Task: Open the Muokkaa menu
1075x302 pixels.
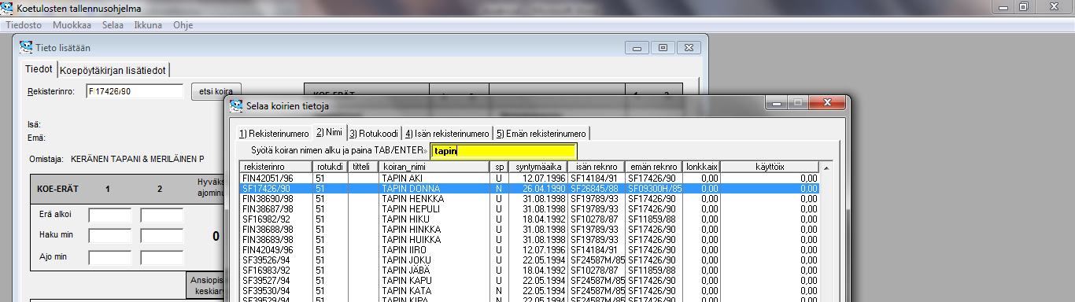Action: (72, 25)
